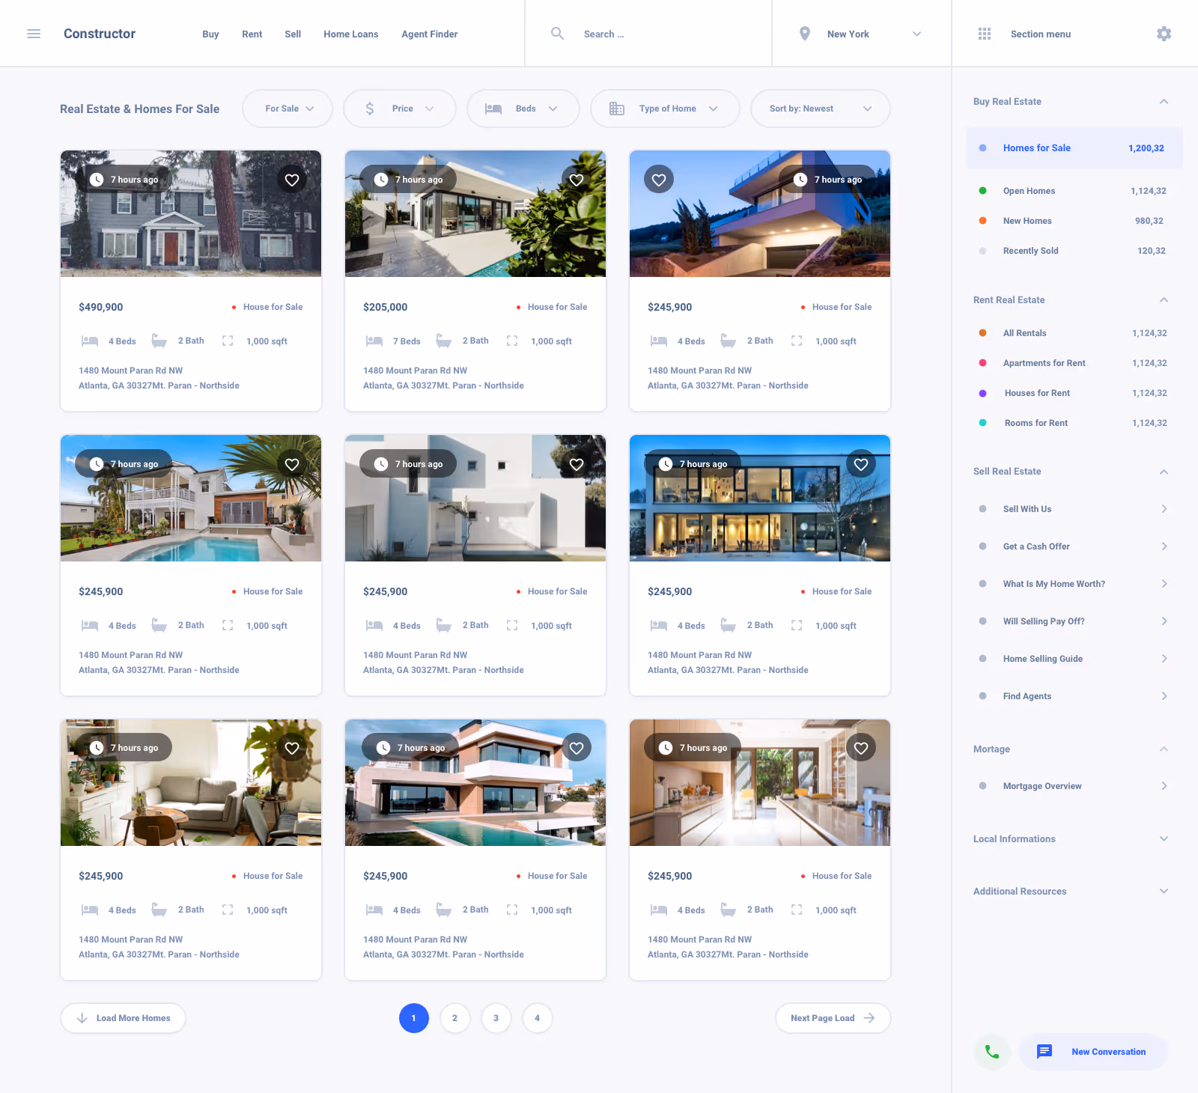The width and height of the screenshot is (1198, 1093).
Task: Favorite the glass house at night listing
Action: 861,464
